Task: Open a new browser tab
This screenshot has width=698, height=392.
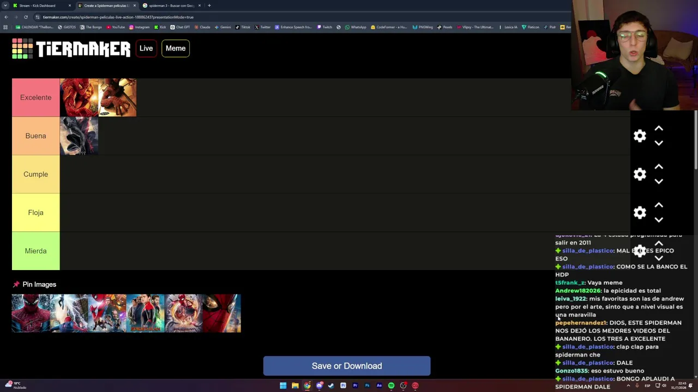Action: point(209,5)
